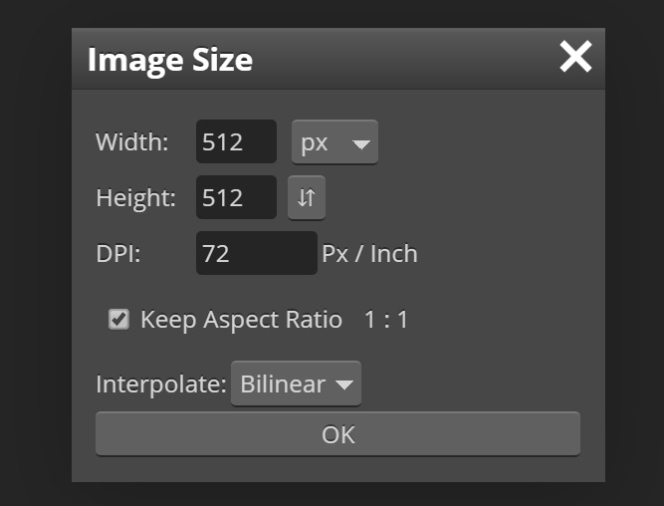Screen dimensions: 664x506
Task: Close the Image Size dialog
Action: pyautogui.click(x=575, y=57)
